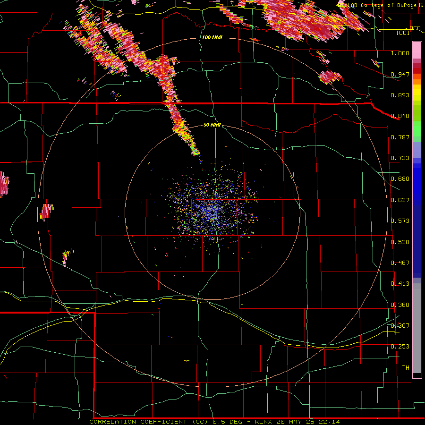Click the "[CC]" product label above the legend
425x425 pixels.
pyautogui.click(x=403, y=33)
